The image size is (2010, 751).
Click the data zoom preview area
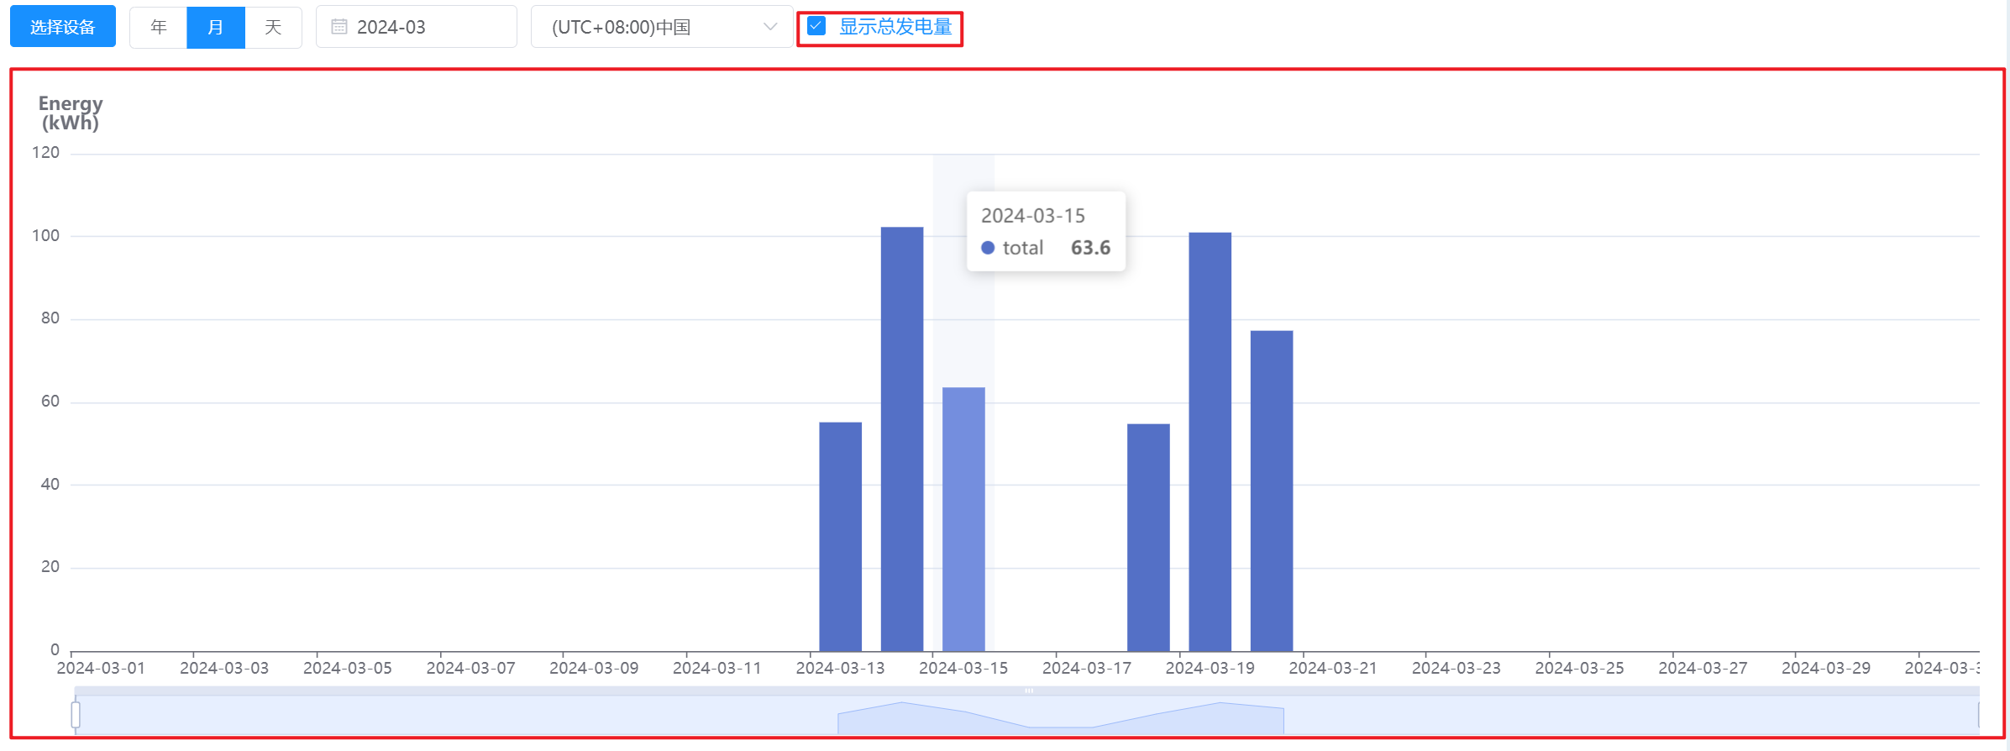[x=1027, y=716]
